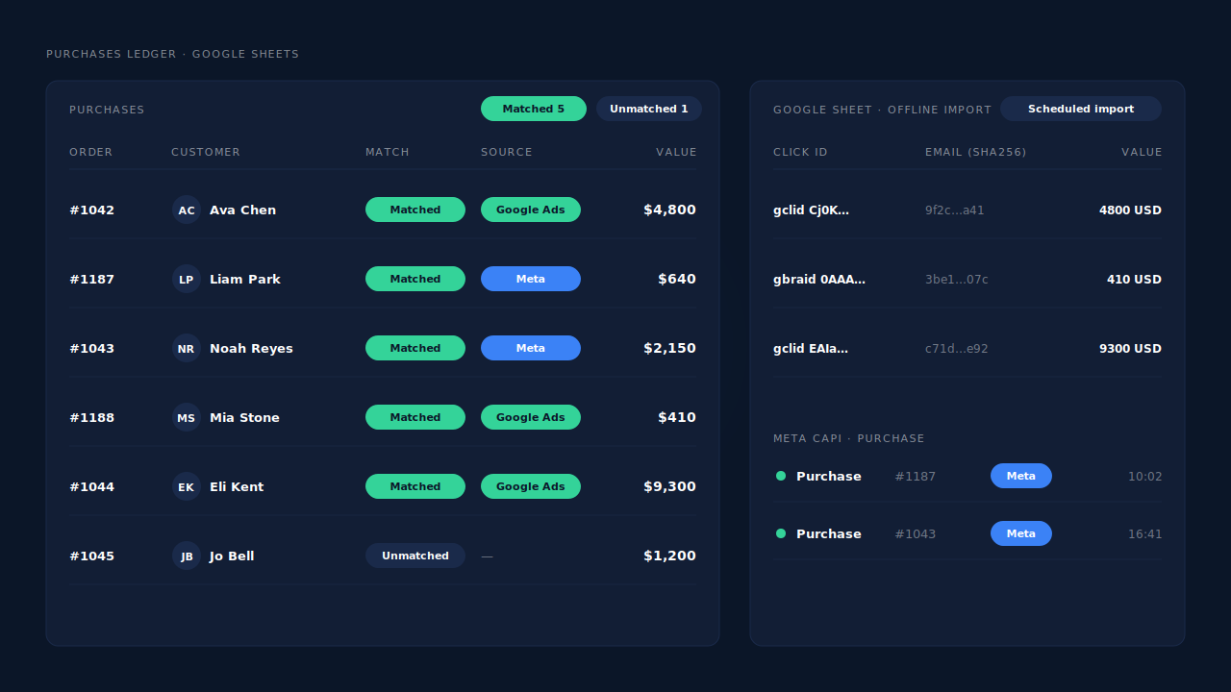
Task: Click customer name Jo Bell
Action: coord(232,556)
